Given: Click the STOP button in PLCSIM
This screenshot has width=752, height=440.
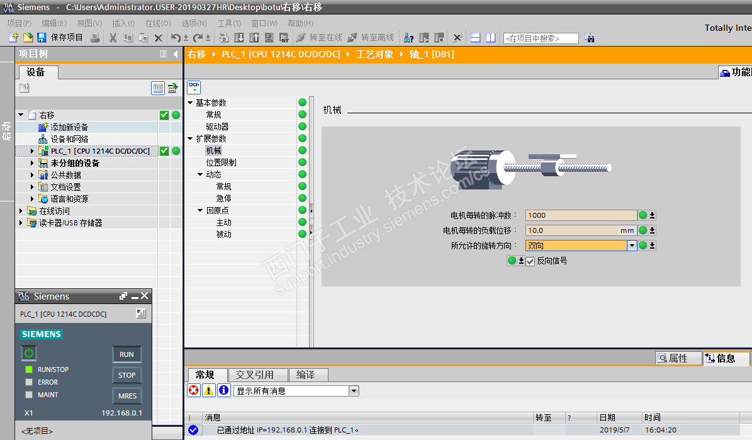Looking at the screenshot, I should click(x=126, y=375).
